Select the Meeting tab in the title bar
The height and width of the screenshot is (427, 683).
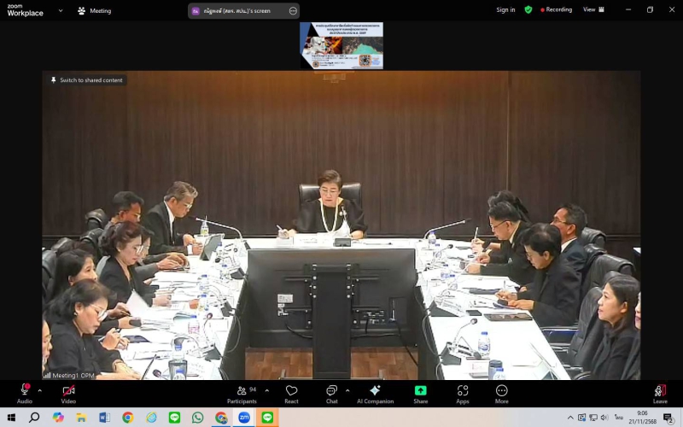(95, 11)
